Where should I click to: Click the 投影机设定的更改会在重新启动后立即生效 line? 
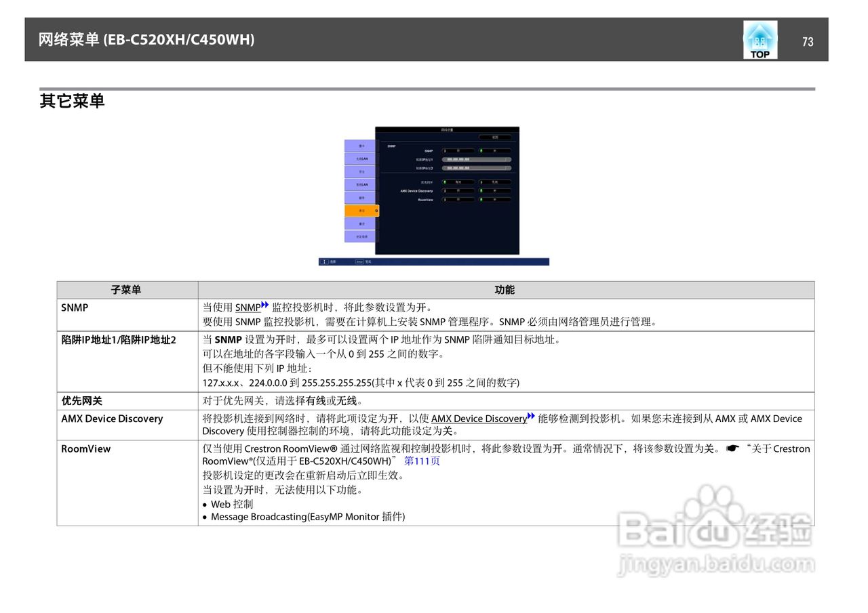click(303, 475)
